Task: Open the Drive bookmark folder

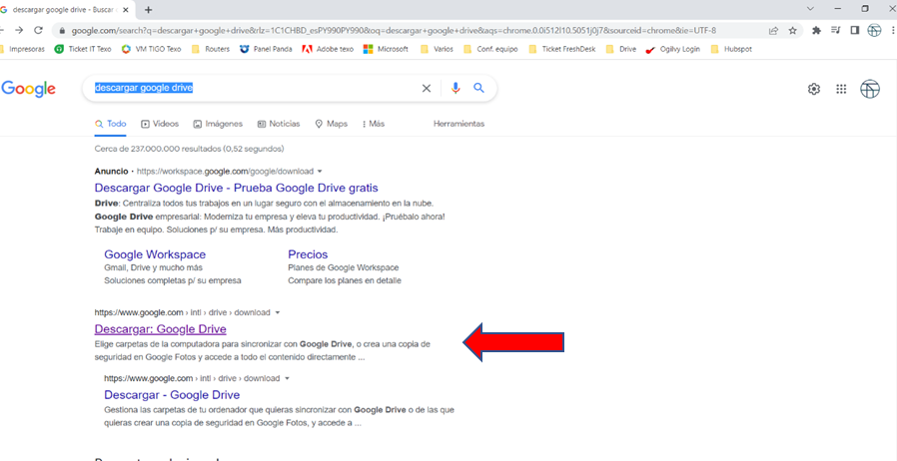Action: pyautogui.click(x=621, y=49)
